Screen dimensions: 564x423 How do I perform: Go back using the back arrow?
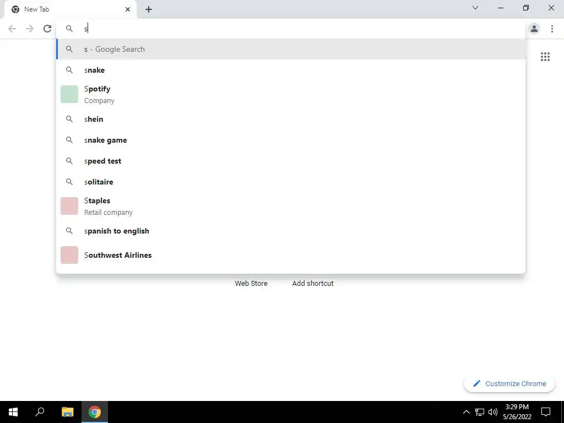point(12,29)
